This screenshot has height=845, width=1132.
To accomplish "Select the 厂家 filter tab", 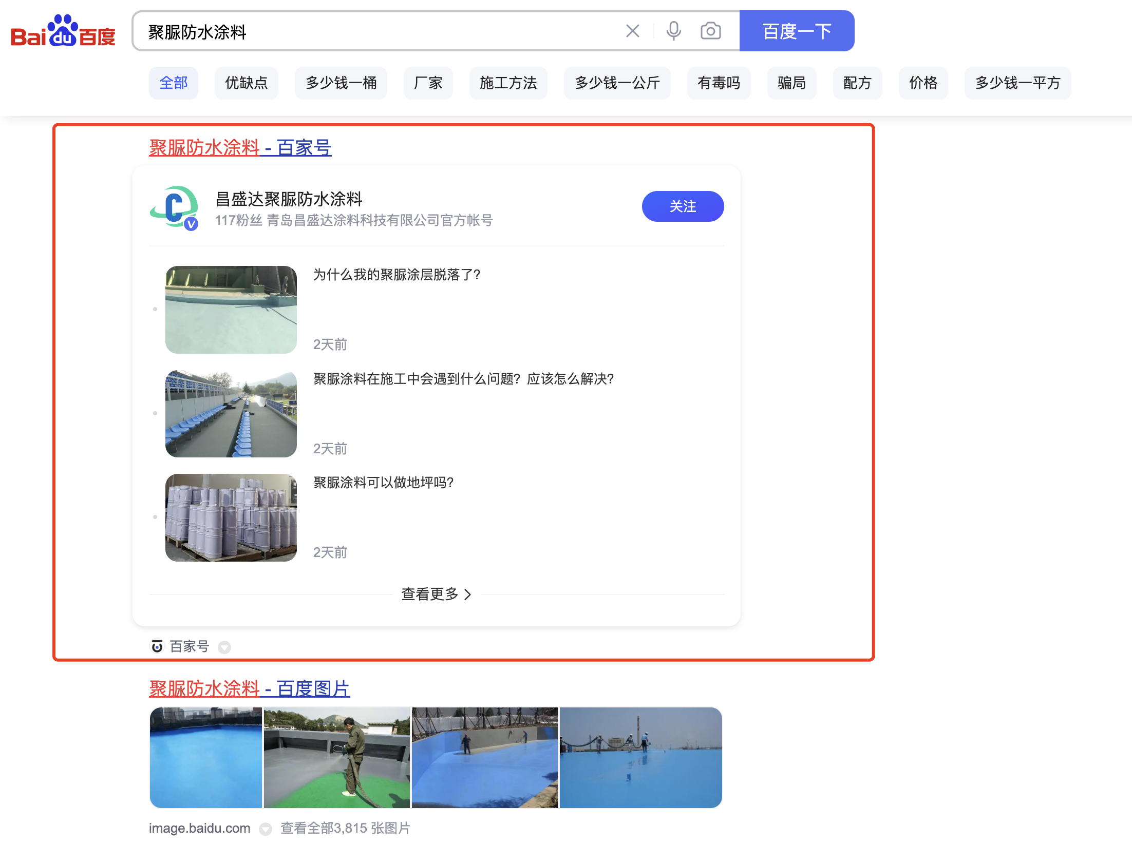I will pos(428,83).
